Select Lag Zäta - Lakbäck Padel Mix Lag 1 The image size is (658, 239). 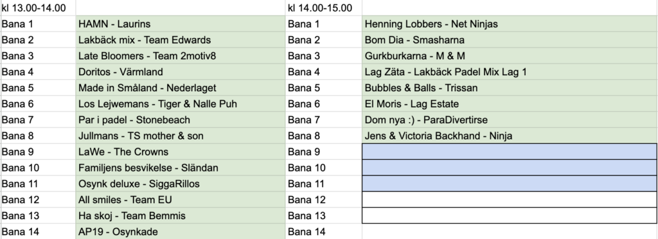coord(510,72)
